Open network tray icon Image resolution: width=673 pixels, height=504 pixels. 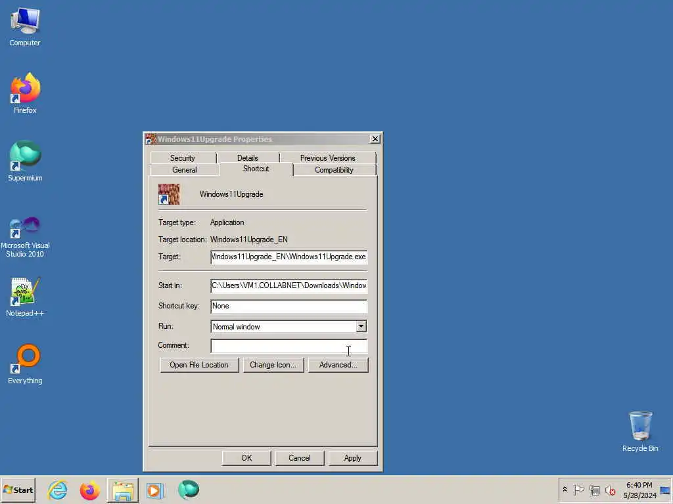594,490
